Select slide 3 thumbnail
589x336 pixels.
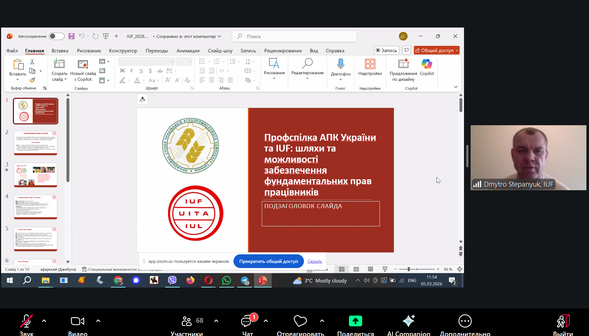[36, 175]
